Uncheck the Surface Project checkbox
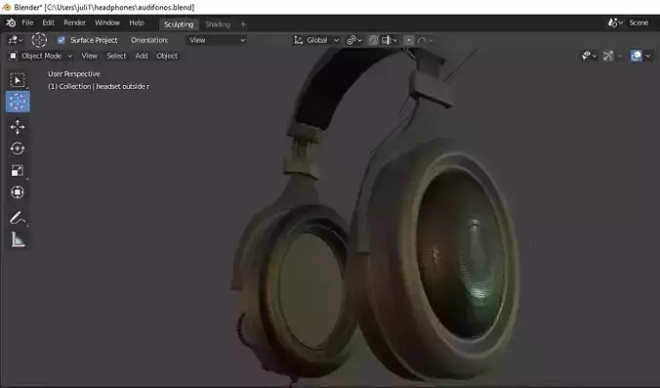 [x=62, y=40]
